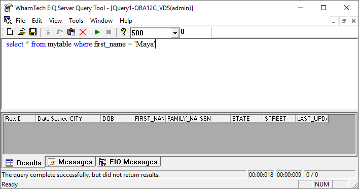
Task: Stop query execution button
Action: (x=109, y=32)
